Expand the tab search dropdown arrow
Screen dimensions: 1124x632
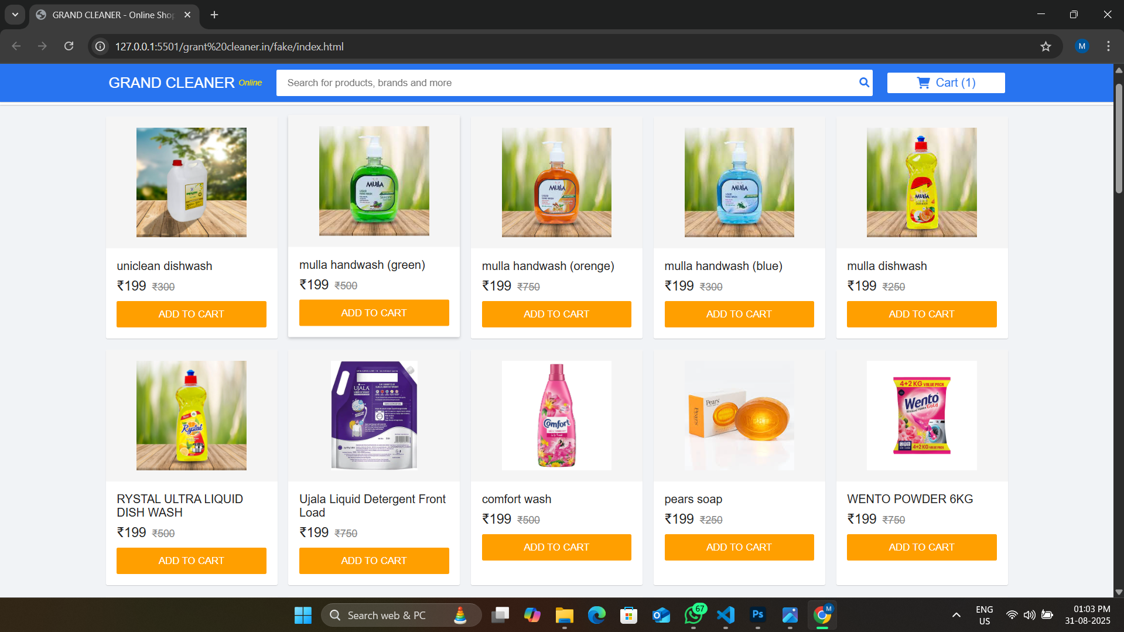pyautogui.click(x=15, y=15)
